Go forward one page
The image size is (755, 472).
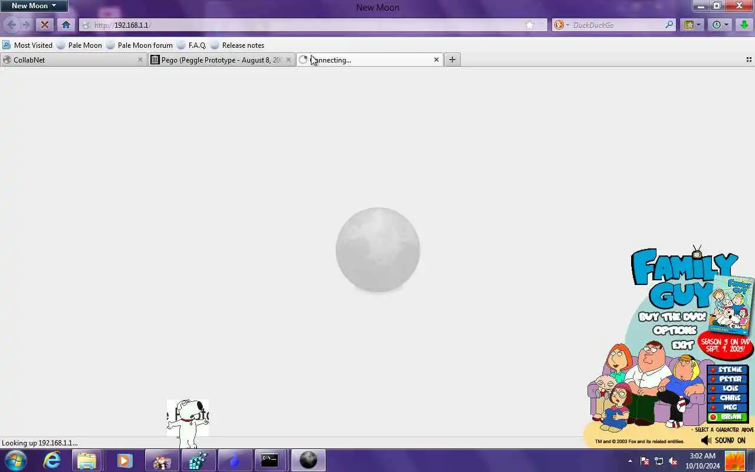tap(26, 25)
